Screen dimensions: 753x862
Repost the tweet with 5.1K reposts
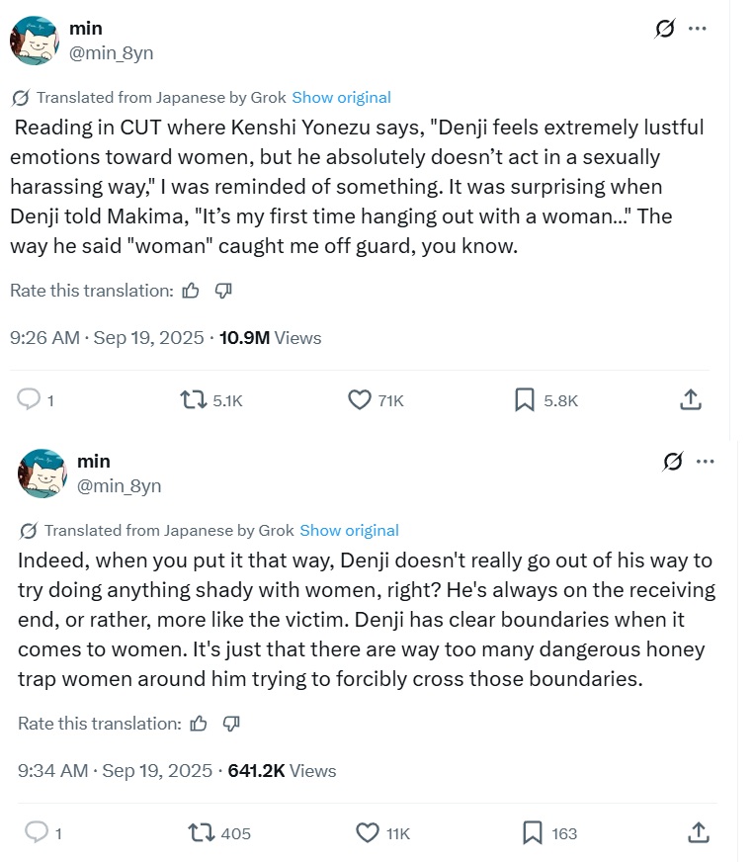click(x=192, y=399)
